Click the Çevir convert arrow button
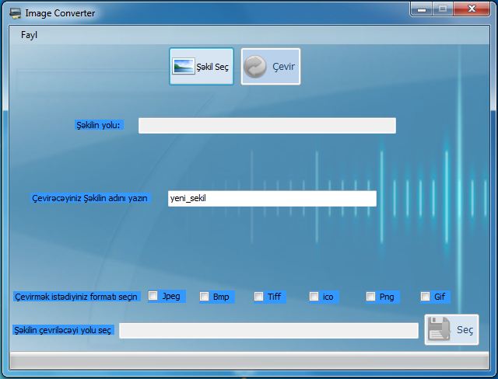Image resolution: width=498 pixels, height=379 pixels. point(270,67)
